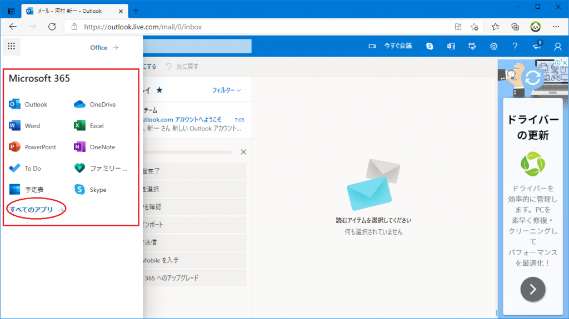Open the app launcher waffle icon
The image size is (569, 319).
11,47
